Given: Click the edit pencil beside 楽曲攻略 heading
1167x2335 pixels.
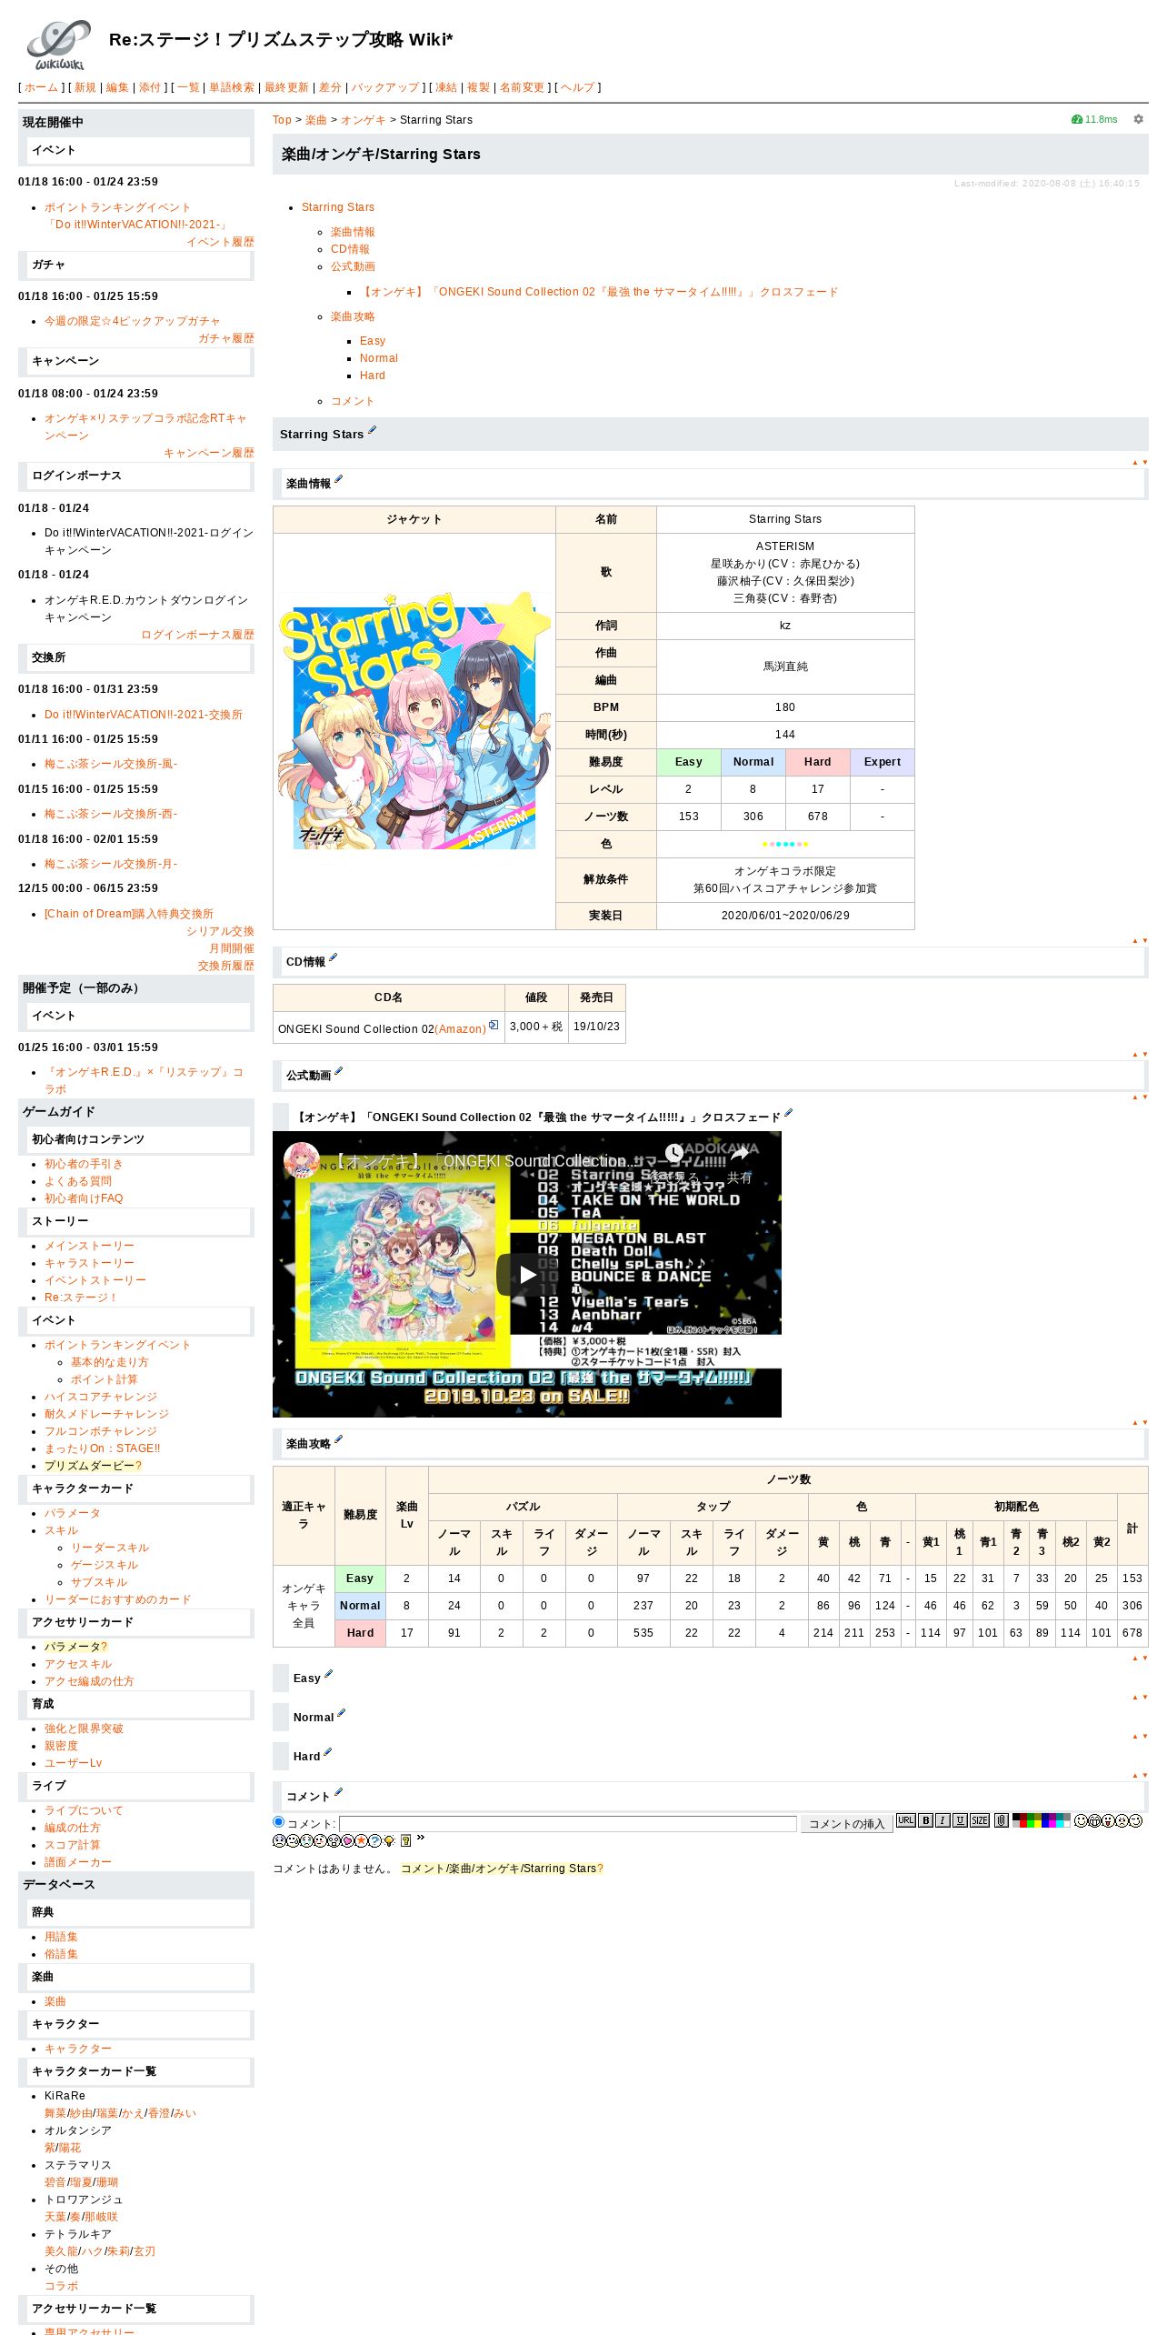Looking at the screenshot, I should [338, 1439].
